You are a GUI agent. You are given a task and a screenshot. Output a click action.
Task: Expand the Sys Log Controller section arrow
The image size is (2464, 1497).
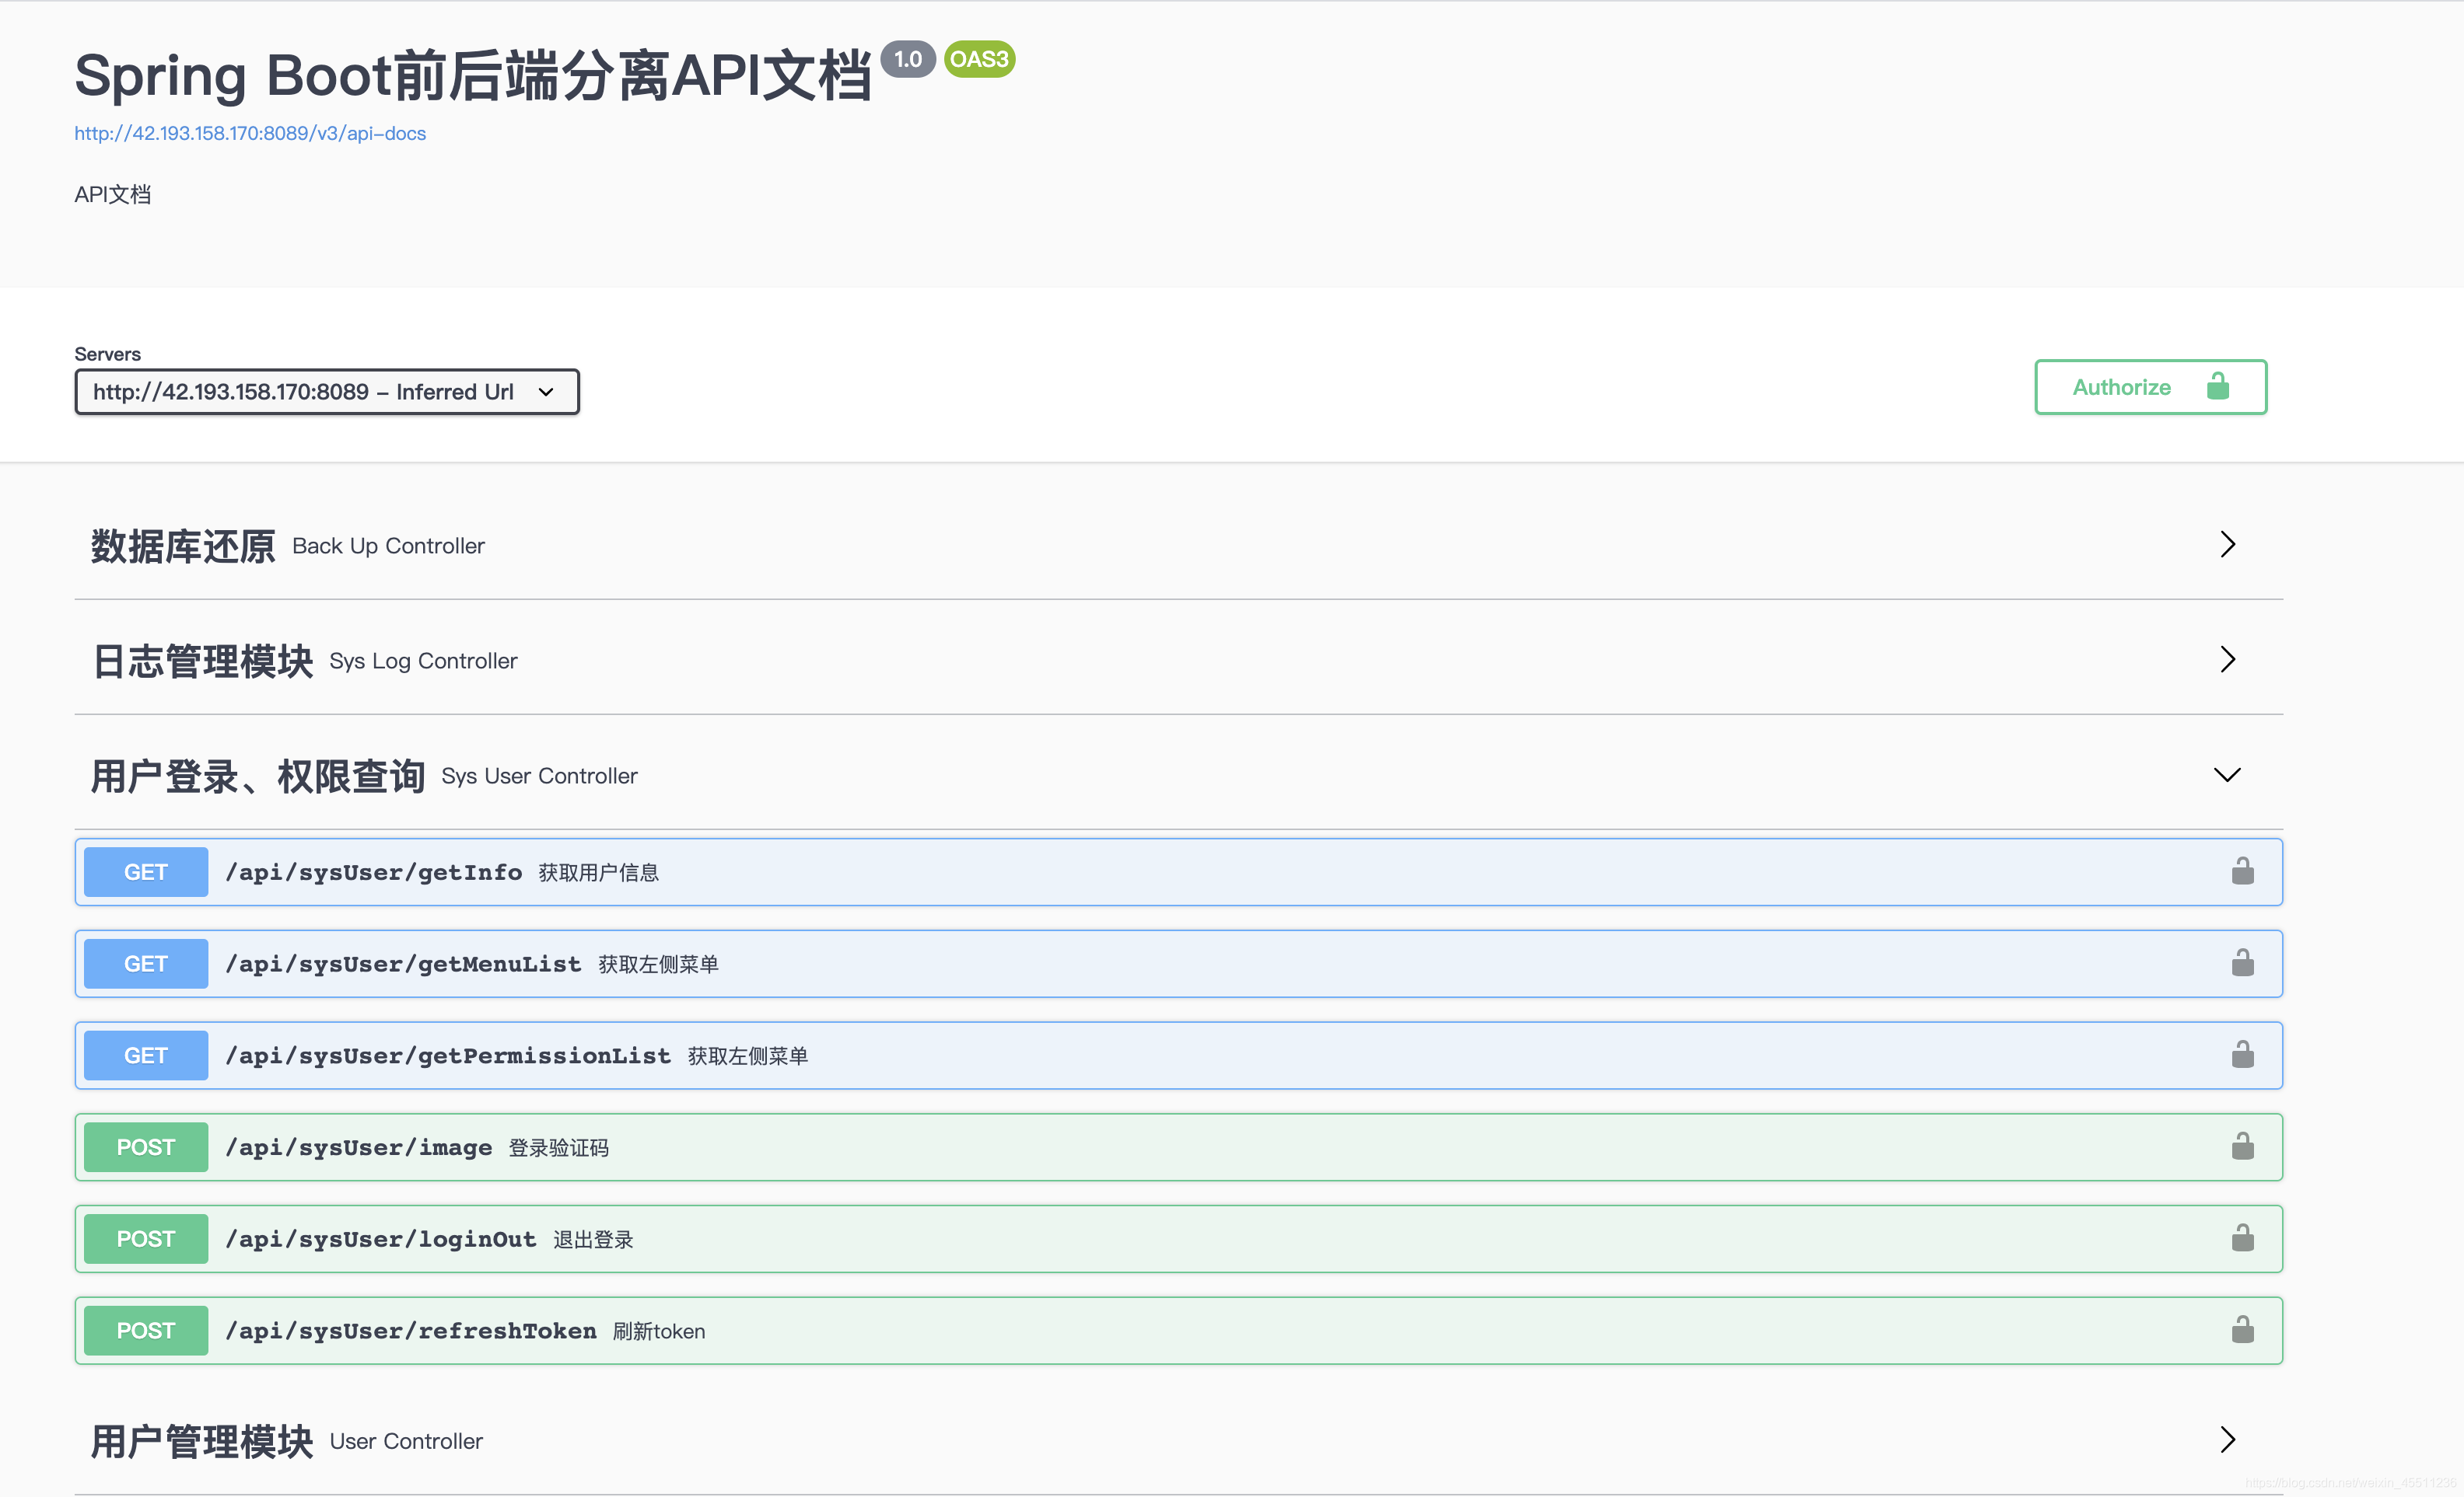tap(2227, 660)
